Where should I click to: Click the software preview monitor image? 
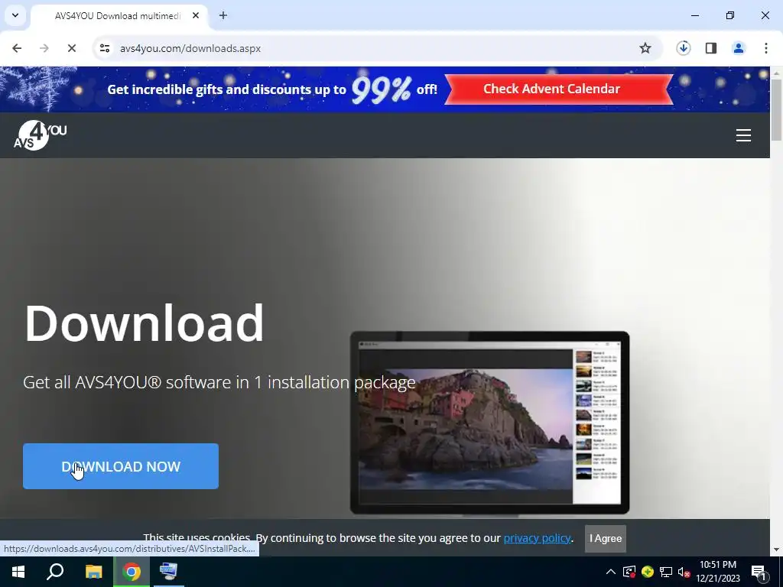pos(489,422)
